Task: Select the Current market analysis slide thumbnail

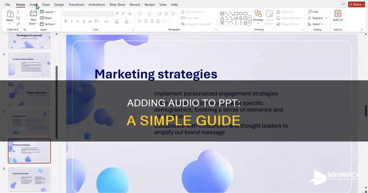Action: pos(29,65)
